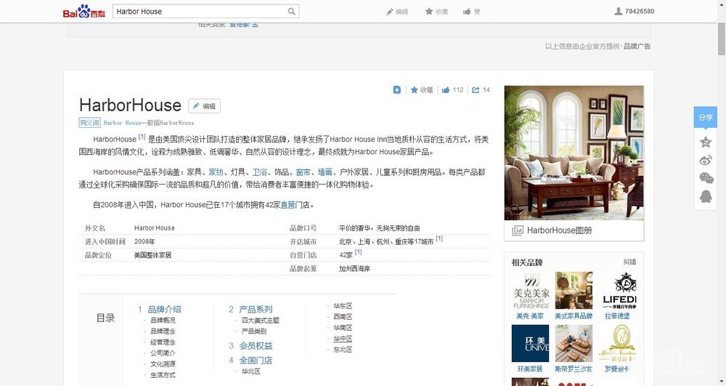Click the top bar 收藏 star icon
This screenshot has height=386, width=726.
(429, 11)
